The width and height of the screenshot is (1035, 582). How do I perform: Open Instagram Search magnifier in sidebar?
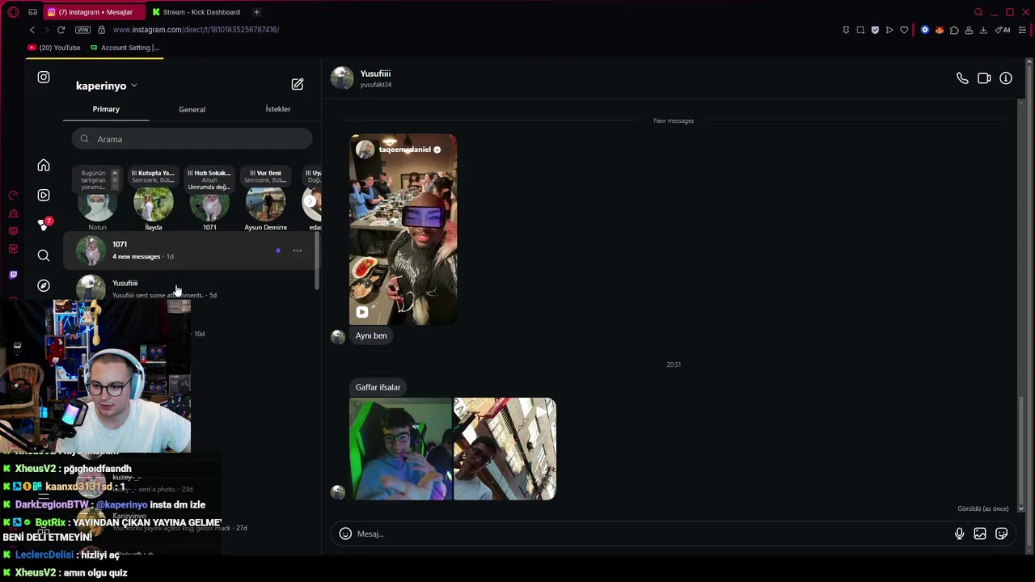[44, 255]
